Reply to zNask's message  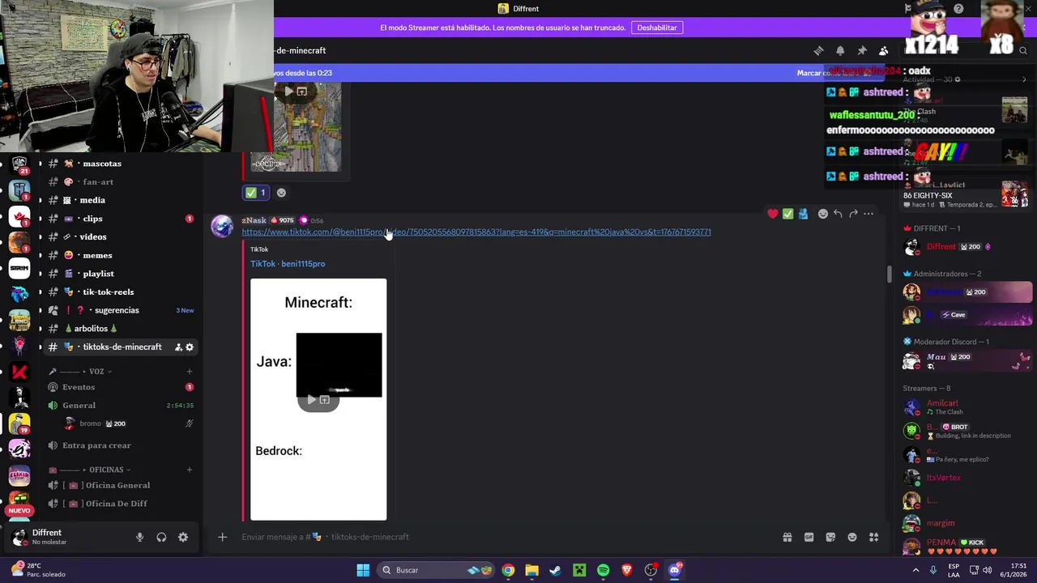coord(838,214)
